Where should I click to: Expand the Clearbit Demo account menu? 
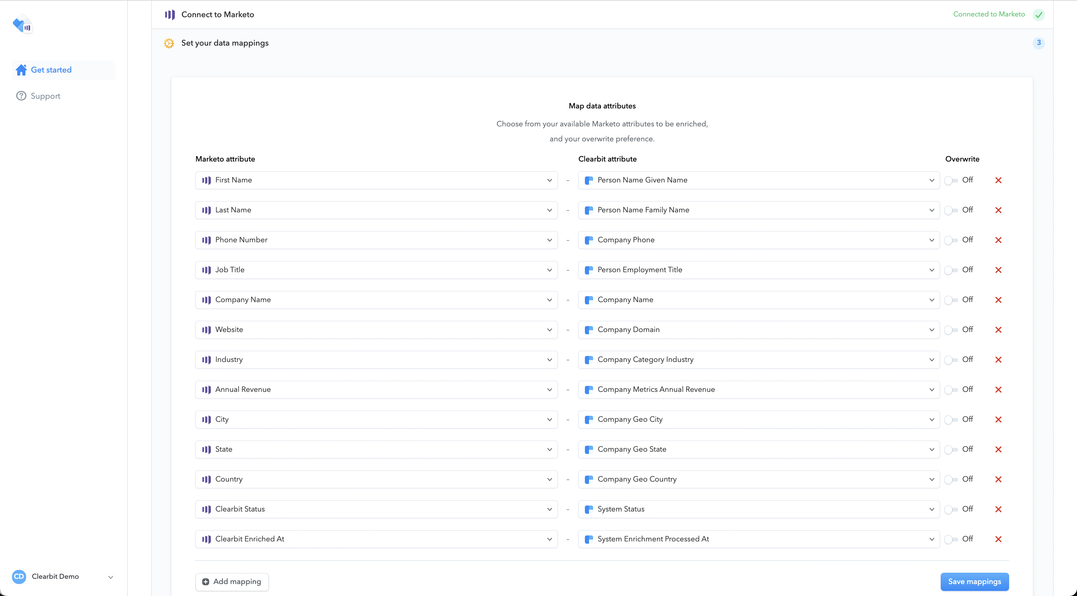pos(111,577)
